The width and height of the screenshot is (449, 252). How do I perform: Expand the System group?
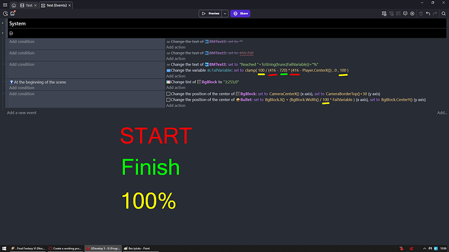[x=3, y=23]
